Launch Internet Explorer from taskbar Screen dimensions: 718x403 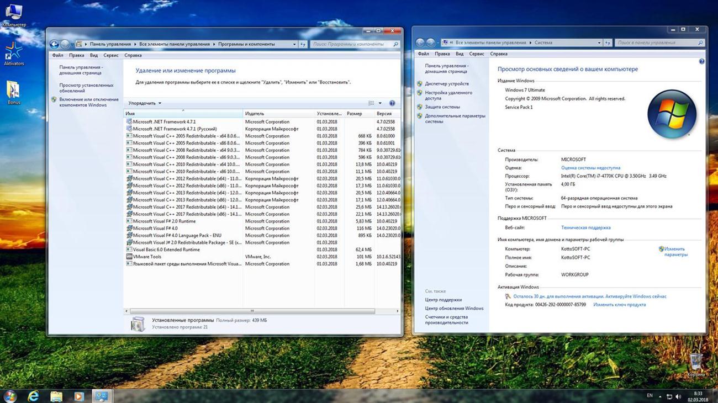pos(33,396)
